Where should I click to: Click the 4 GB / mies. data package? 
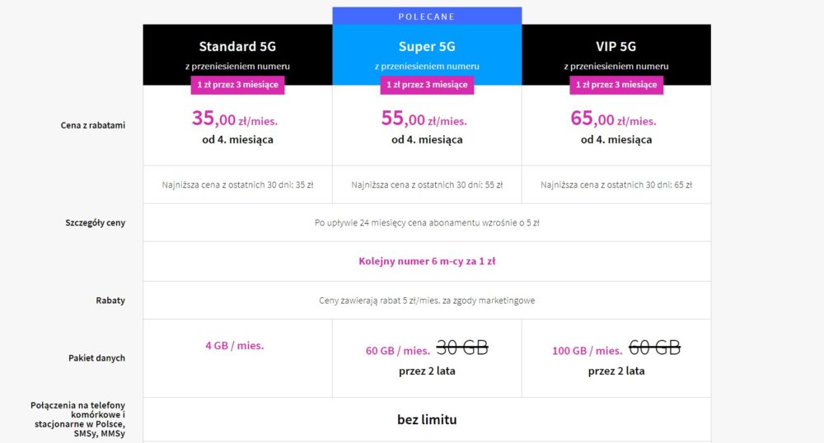tap(234, 345)
